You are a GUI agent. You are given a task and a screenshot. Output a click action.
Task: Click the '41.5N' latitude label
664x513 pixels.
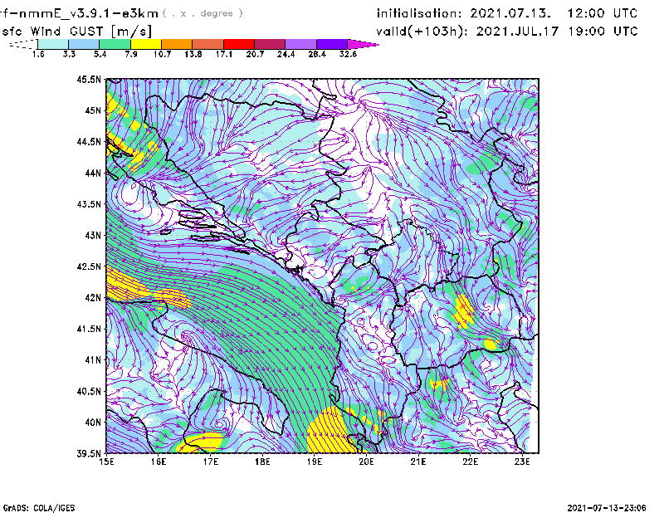[x=89, y=329]
